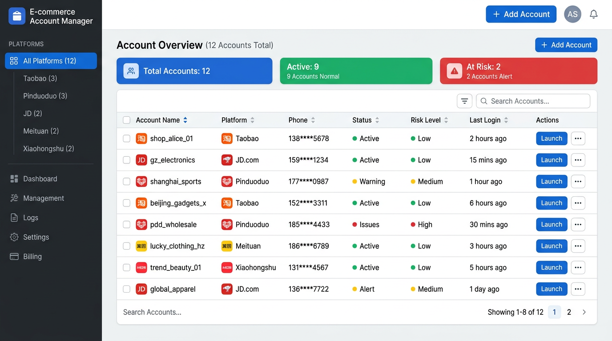Check the box for gz_electronics
Image resolution: width=612 pixels, height=341 pixels.
click(x=127, y=160)
